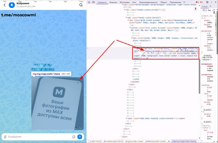The width and height of the screenshot is (218, 143).
Task: Collapse the div class media node
Action: 126,17
